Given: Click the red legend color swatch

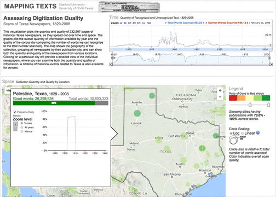Looking at the screenshot, I should pos(233,98).
